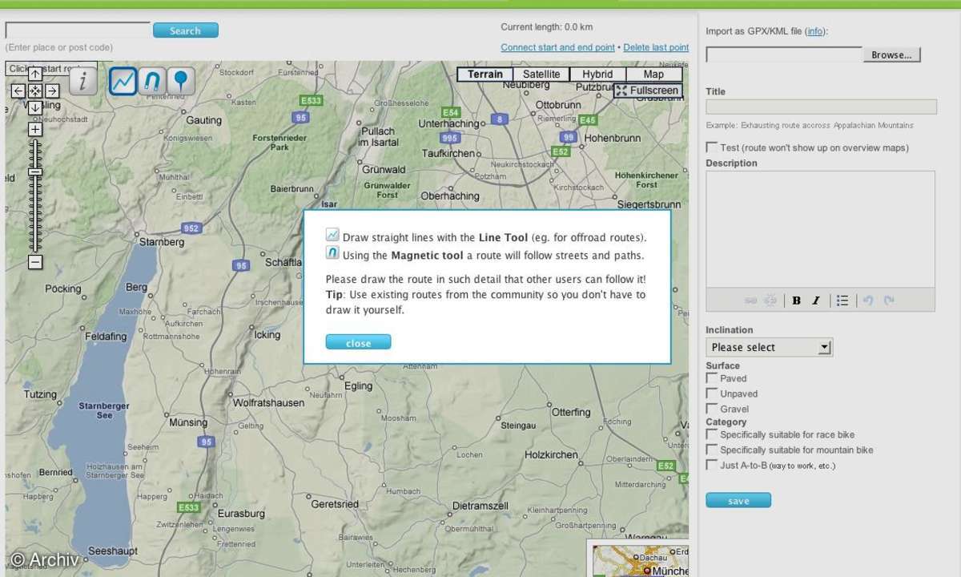Select the Line Tool on the map
This screenshot has width=961, height=577.
coord(123,81)
